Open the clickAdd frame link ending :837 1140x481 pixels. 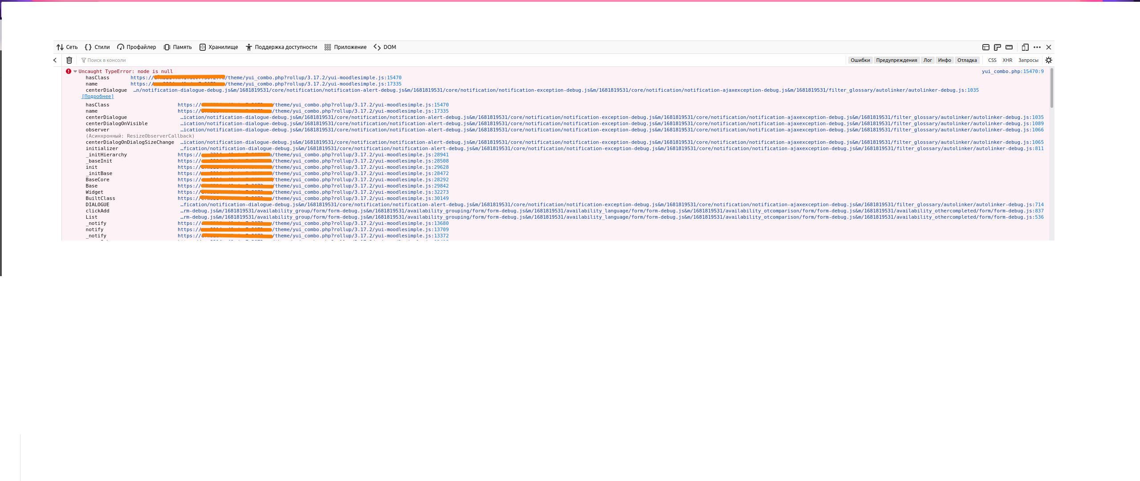[x=612, y=211]
